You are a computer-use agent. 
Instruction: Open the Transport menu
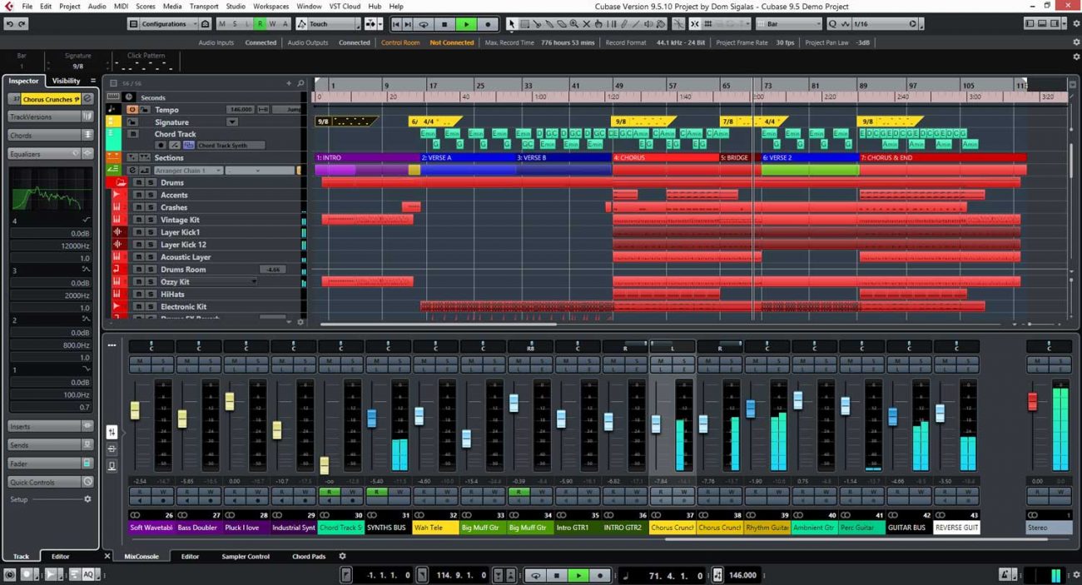click(x=204, y=6)
